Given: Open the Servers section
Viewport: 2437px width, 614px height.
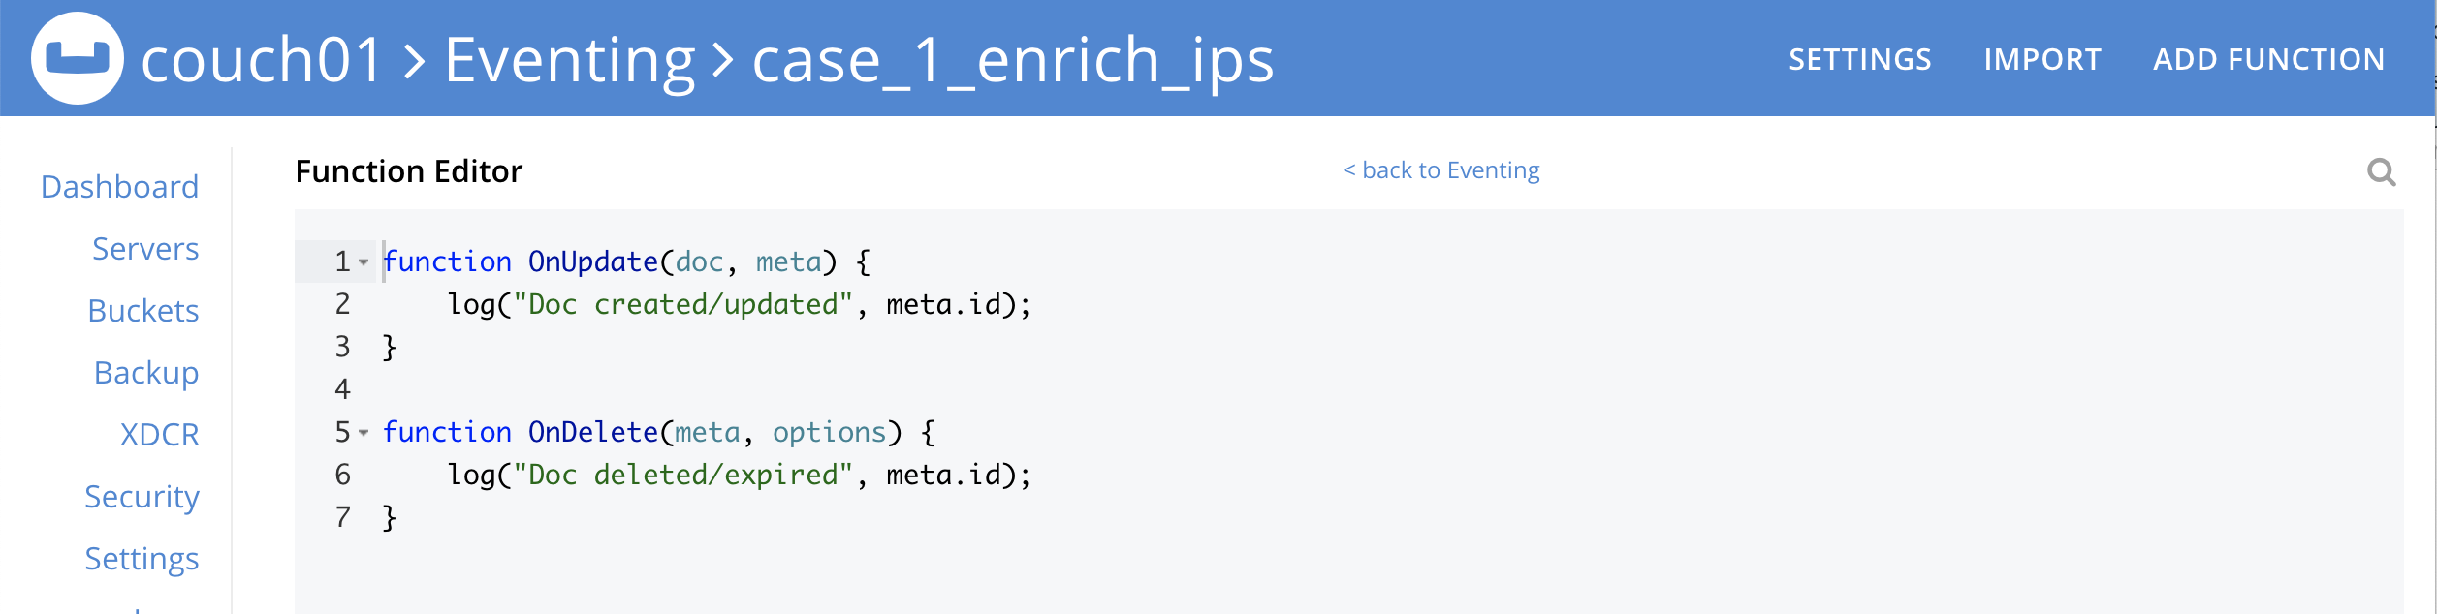Looking at the screenshot, I should pyautogui.click(x=145, y=248).
